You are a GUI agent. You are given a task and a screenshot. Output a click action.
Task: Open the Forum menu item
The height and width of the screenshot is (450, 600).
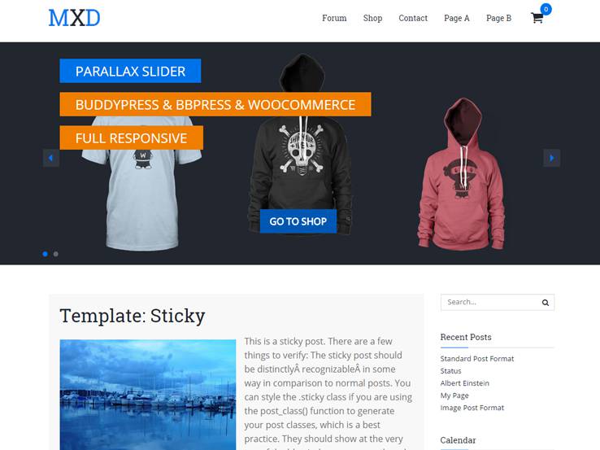tap(334, 18)
